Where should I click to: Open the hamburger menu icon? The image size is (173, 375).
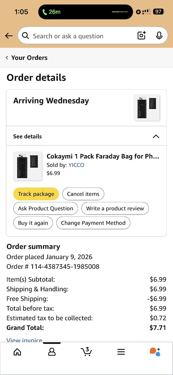pos(121,352)
